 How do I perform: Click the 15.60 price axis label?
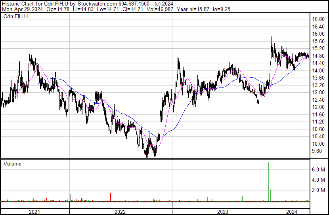318,41
